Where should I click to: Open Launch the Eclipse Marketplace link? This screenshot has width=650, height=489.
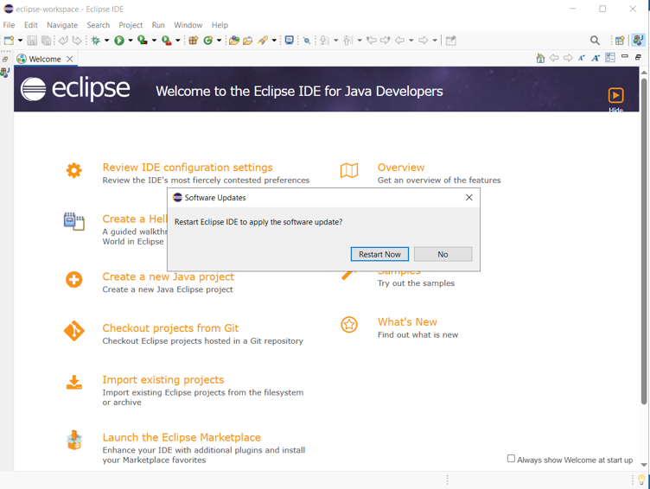click(x=182, y=437)
